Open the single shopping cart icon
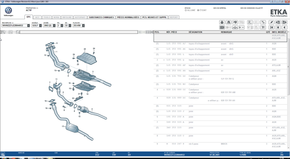 [x=263, y=27]
